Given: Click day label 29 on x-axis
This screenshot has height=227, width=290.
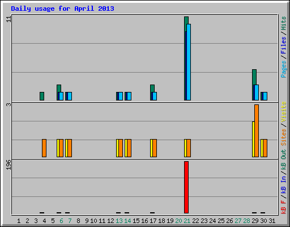Looking at the screenshot, I should (x=255, y=221).
